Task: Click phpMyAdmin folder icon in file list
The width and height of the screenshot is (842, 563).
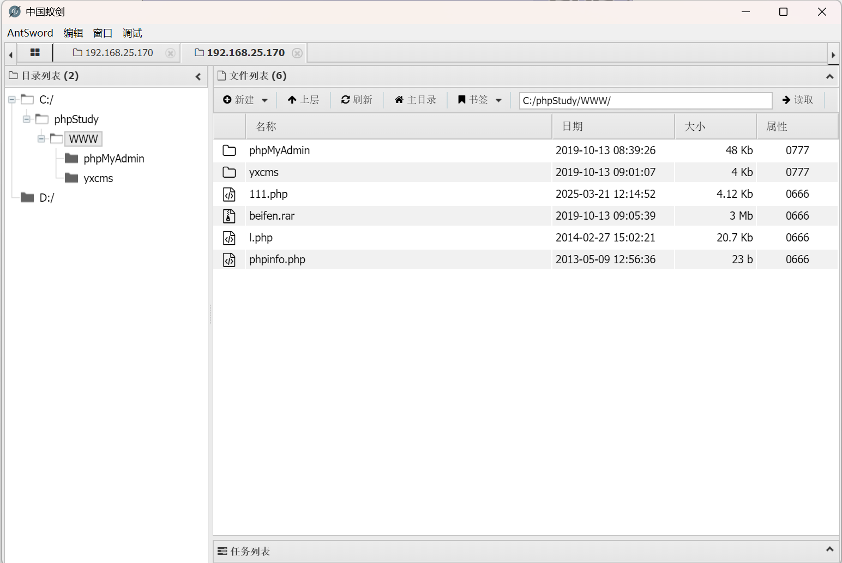Action: coord(230,150)
